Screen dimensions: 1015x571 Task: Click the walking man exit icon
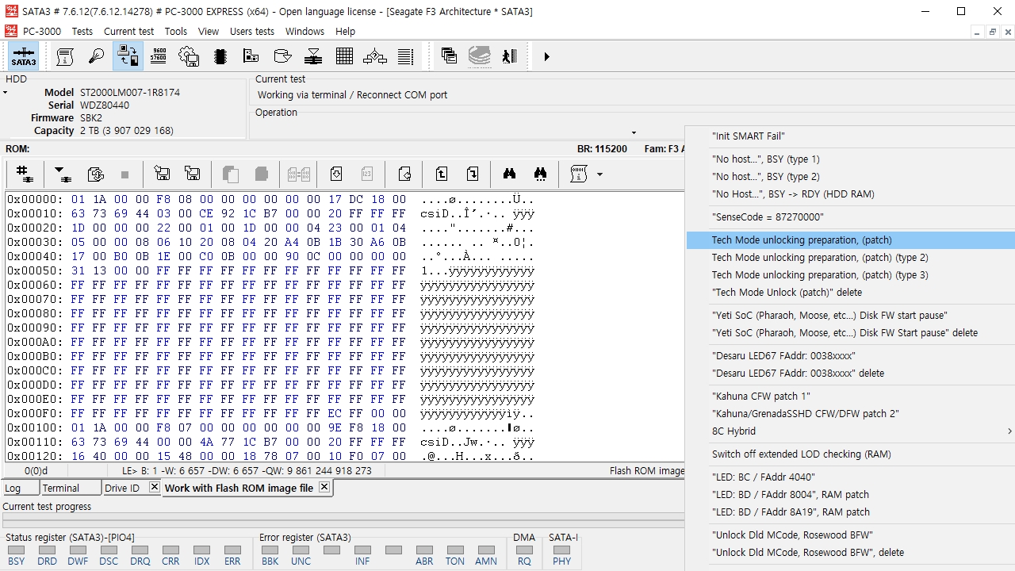pos(510,57)
